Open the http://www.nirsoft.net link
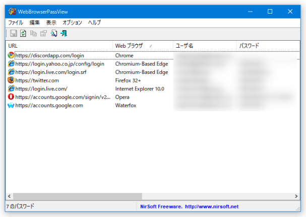The width and height of the screenshot is (306, 217). click(212, 206)
